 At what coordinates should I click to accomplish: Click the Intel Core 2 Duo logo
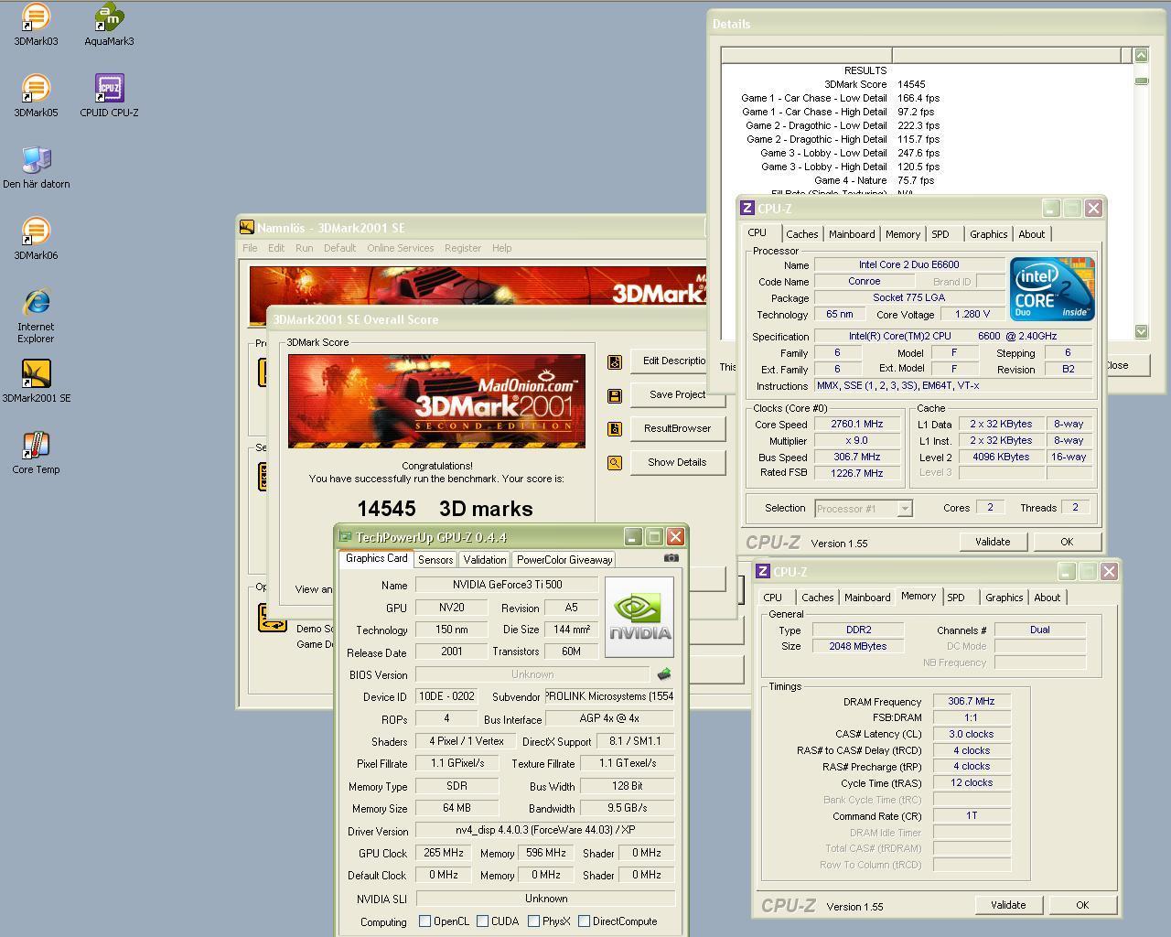point(1052,288)
